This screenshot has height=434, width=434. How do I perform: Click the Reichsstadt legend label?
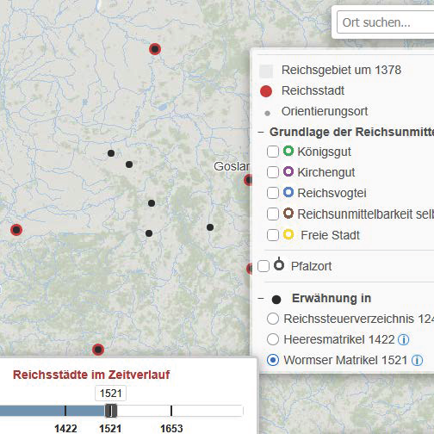pos(313,90)
